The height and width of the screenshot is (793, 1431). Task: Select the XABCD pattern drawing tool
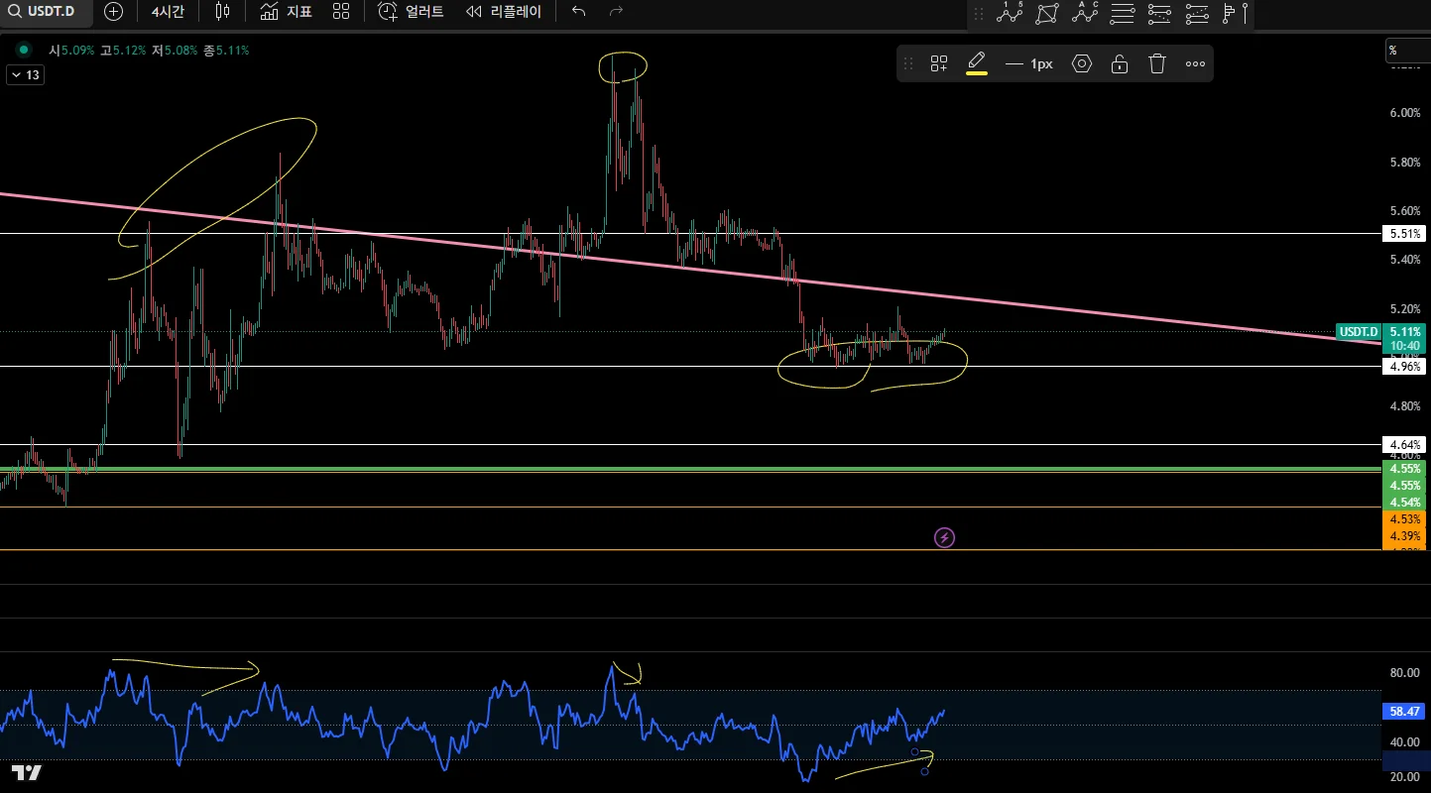click(x=1046, y=13)
